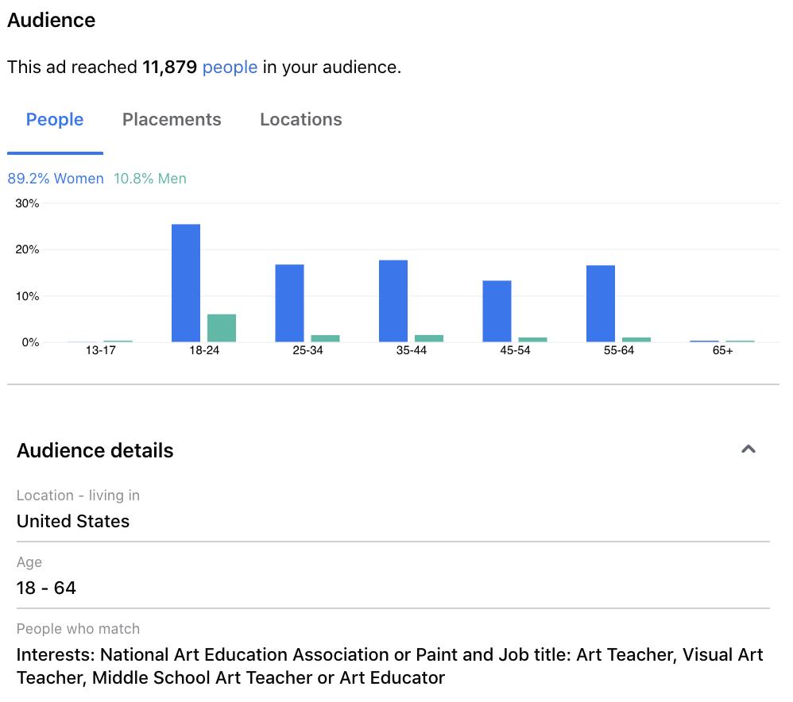
Task: Click the women bar for 45-54
Action: 497,311
